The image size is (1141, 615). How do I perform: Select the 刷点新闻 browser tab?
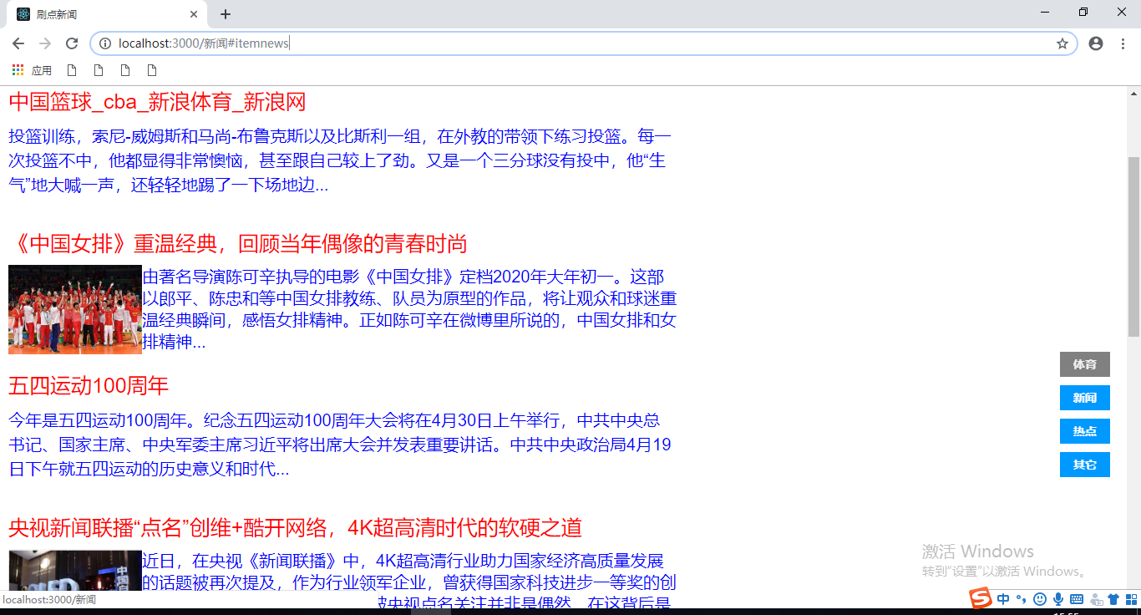(107, 14)
